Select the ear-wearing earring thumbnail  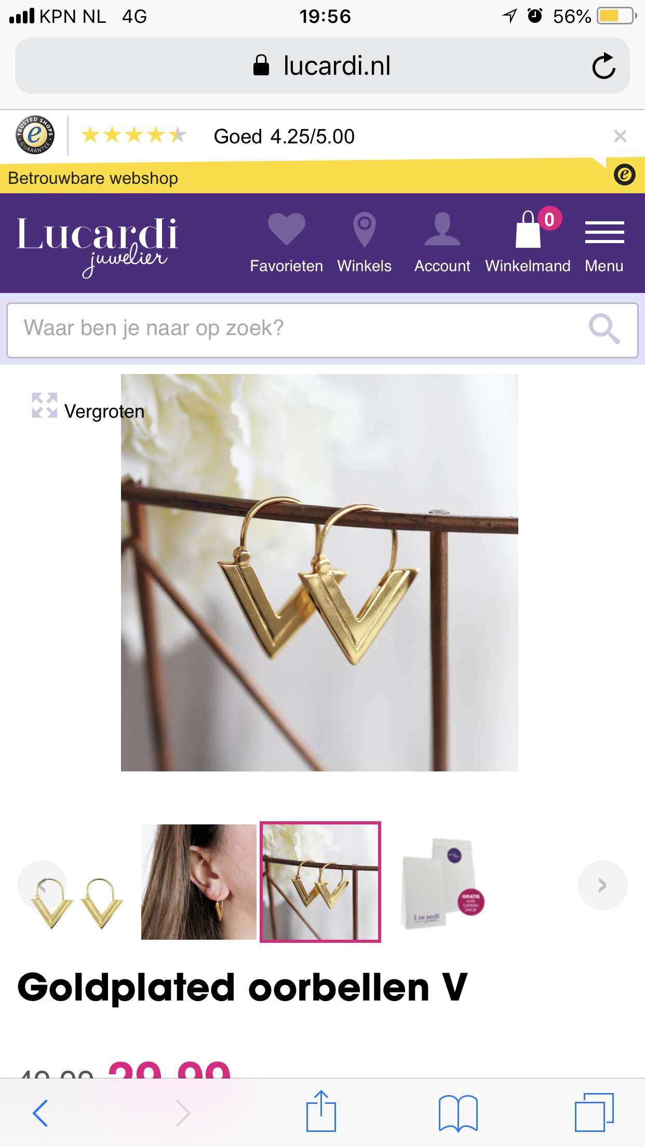point(199,882)
